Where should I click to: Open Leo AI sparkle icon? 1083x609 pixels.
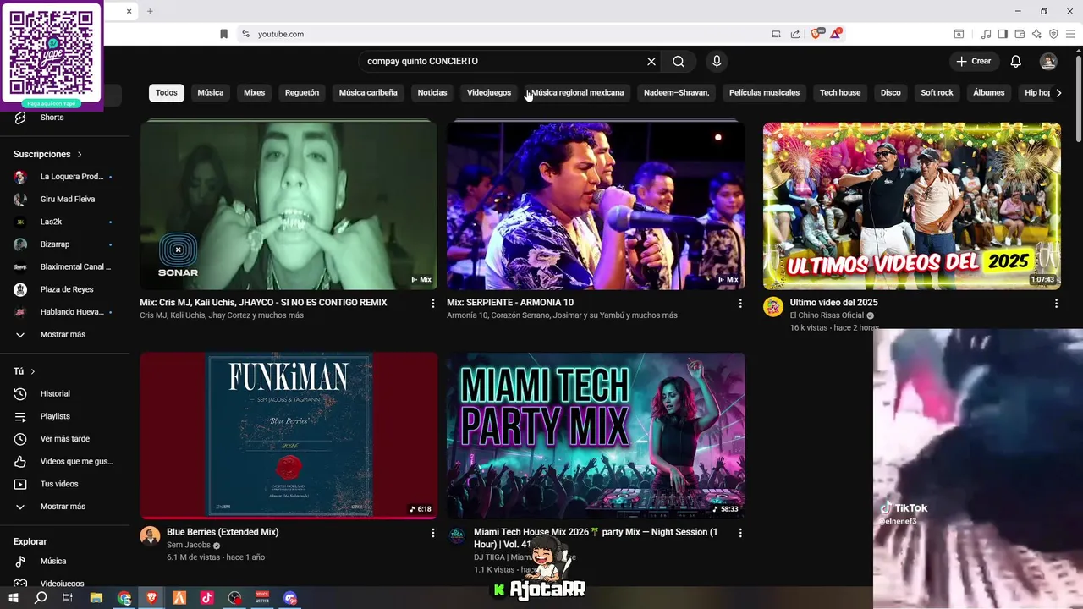pyautogui.click(x=1036, y=34)
